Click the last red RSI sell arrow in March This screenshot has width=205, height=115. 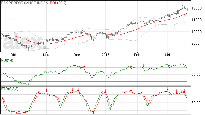(186, 65)
